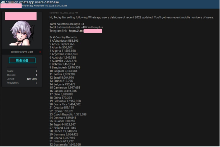Click the Joined Nov 2022 entry
The width and height of the screenshot is (220, 147).
(32, 79)
